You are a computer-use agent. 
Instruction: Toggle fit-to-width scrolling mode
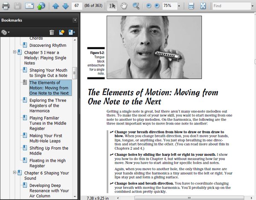(192, 6)
